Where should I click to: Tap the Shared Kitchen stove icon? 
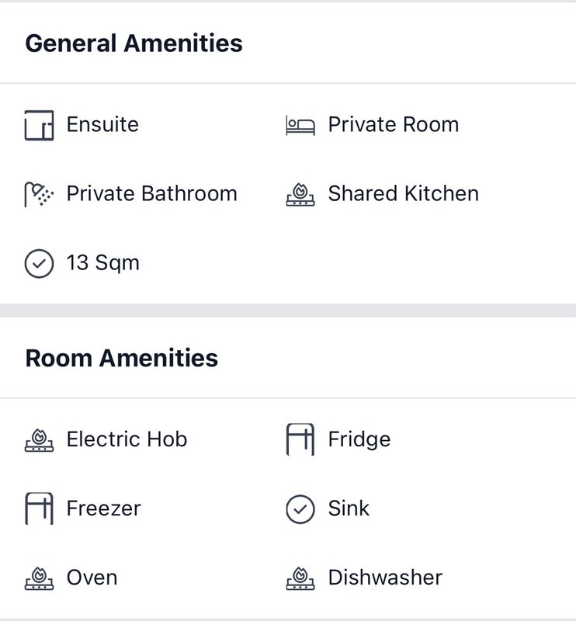pos(300,194)
